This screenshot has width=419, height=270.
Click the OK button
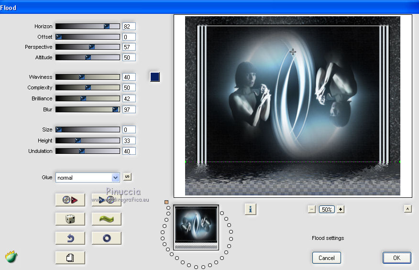coord(397,258)
